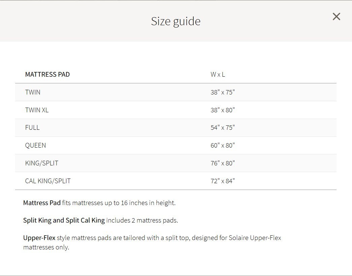Click the W x L column header
This screenshot has width=352, height=276.
point(218,74)
